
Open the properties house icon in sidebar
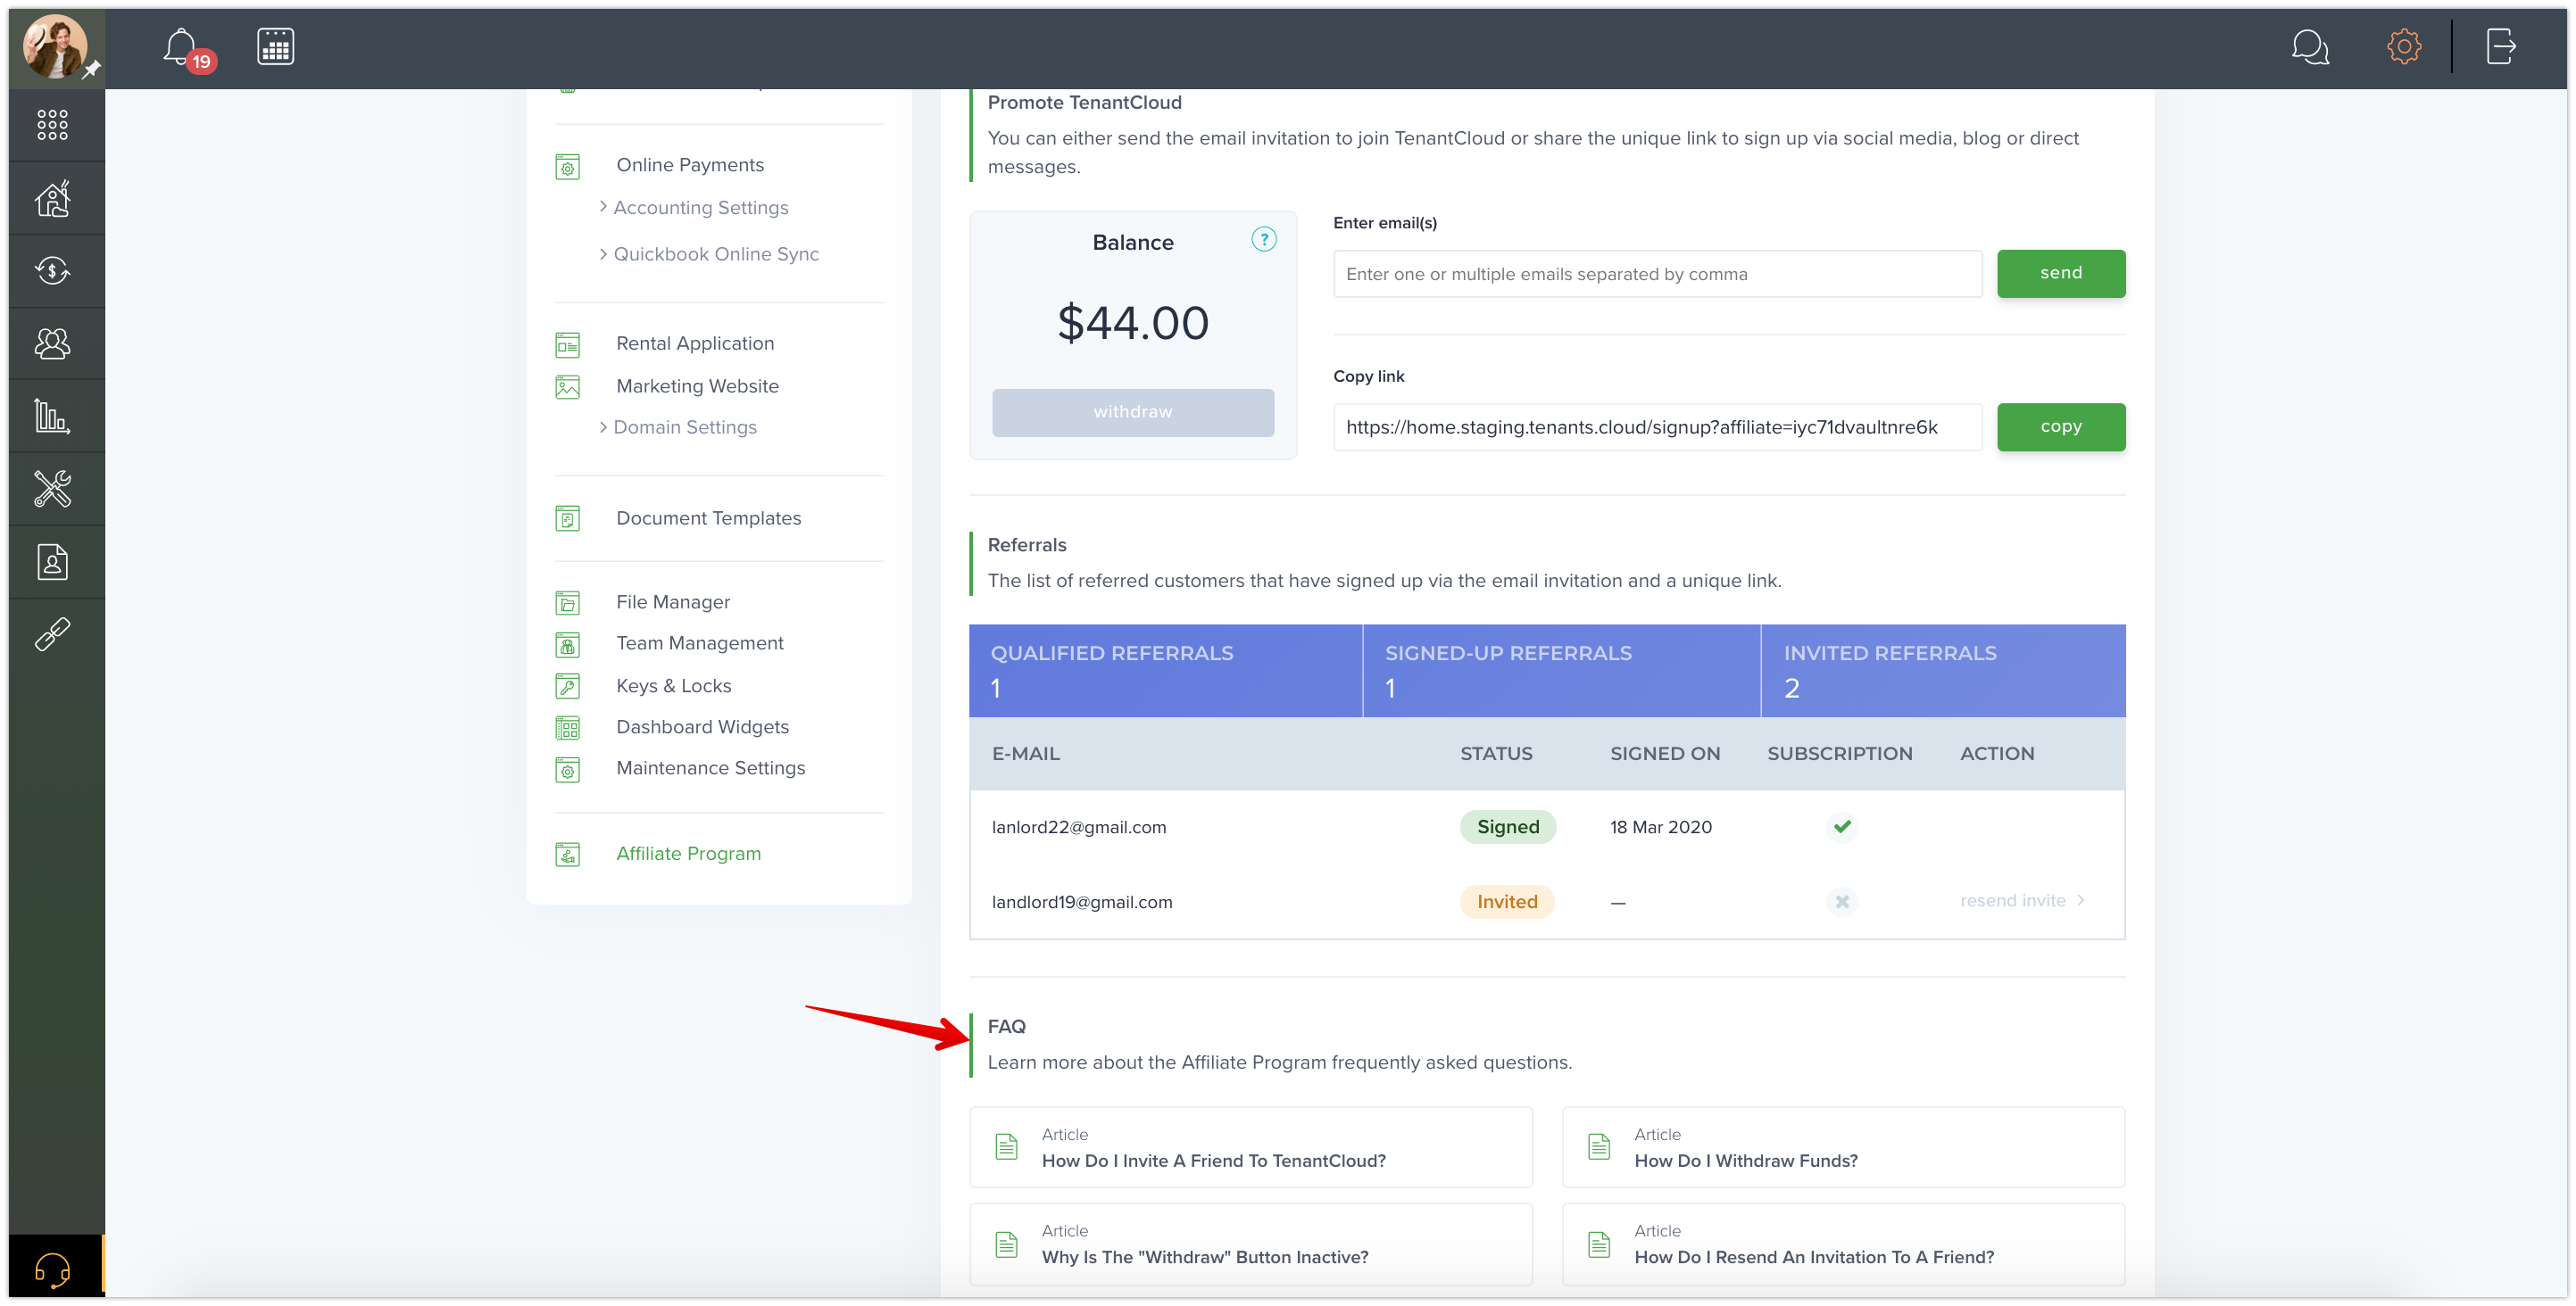[52, 198]
